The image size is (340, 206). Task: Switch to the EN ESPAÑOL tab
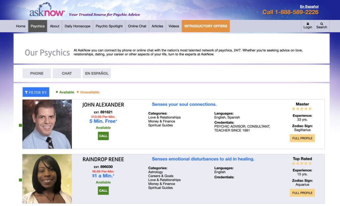(97, 73)
